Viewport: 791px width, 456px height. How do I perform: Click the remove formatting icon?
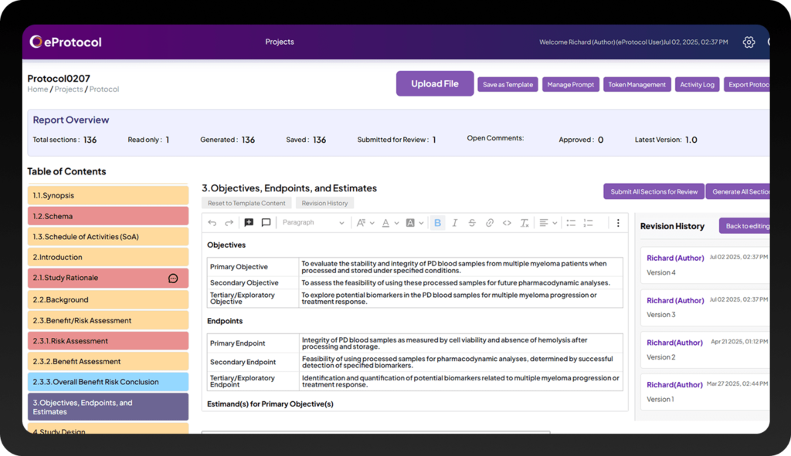(525, 223)
